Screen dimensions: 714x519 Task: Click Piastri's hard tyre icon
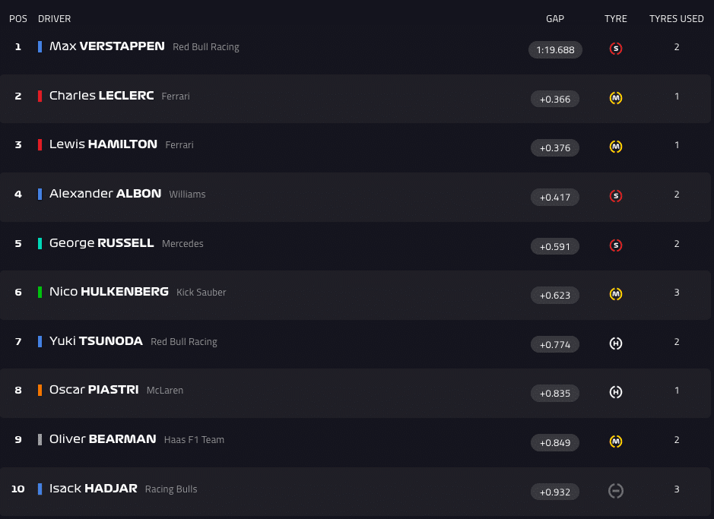(x=616, y=392)
